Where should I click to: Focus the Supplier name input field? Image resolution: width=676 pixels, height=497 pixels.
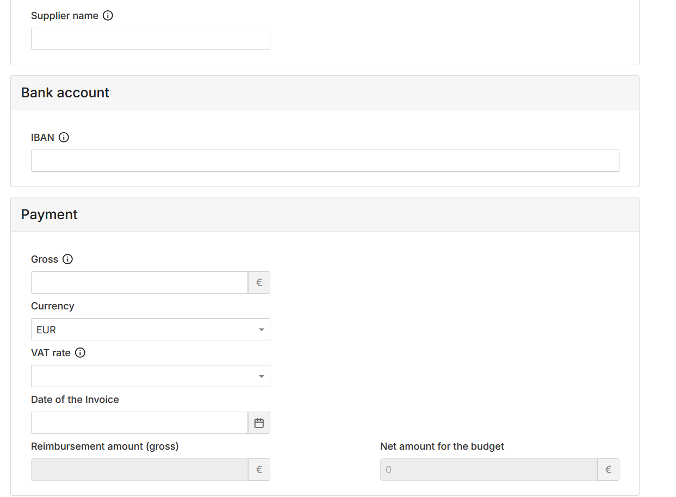(x=151, y=39)
